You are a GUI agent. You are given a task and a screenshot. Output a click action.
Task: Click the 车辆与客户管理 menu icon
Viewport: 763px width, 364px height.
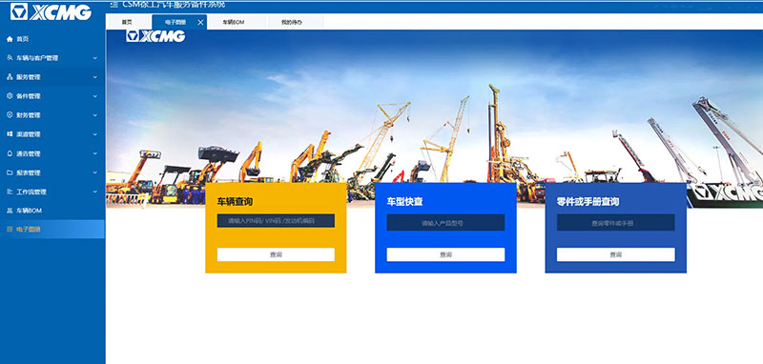[10, 58]
